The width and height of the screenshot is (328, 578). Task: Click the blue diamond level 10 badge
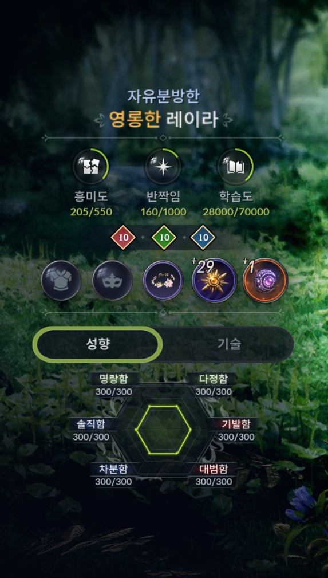[x=203, y=237]
